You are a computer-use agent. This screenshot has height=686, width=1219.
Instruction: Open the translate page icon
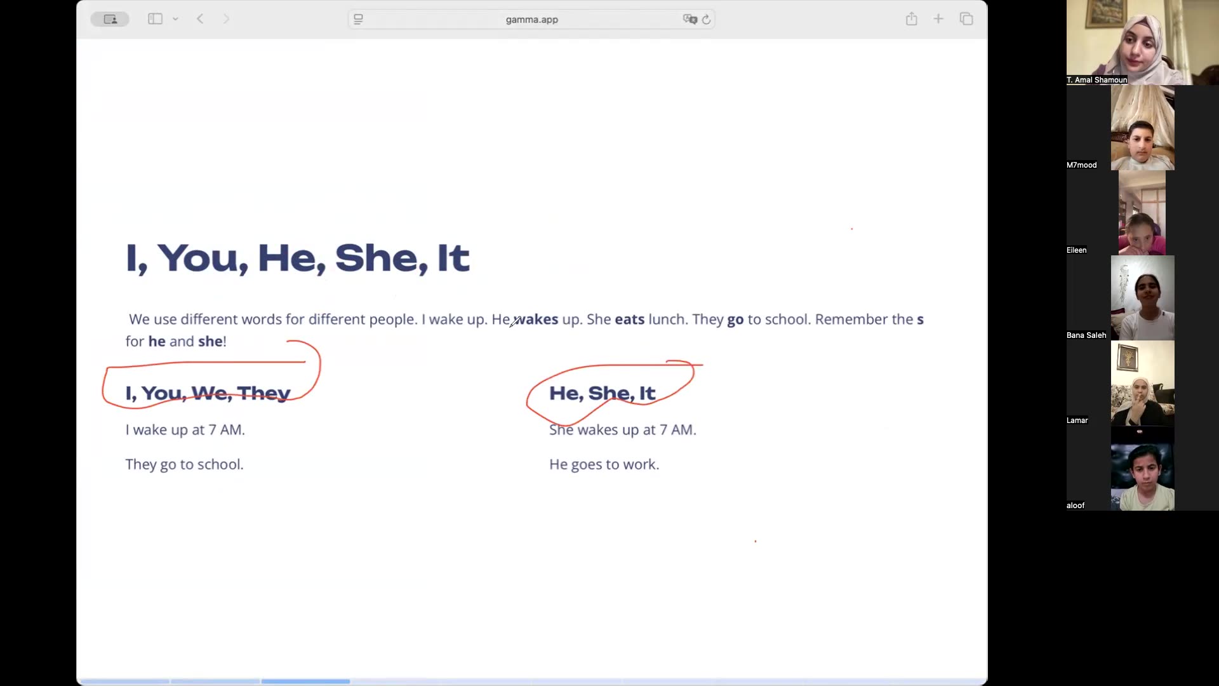coord(689,19)
